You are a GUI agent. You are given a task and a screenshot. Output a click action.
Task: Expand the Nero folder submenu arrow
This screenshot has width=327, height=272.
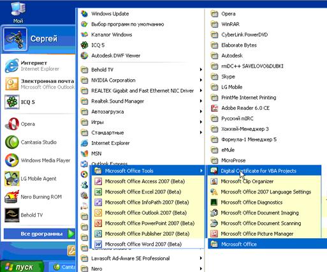click(x=201, y=269)
